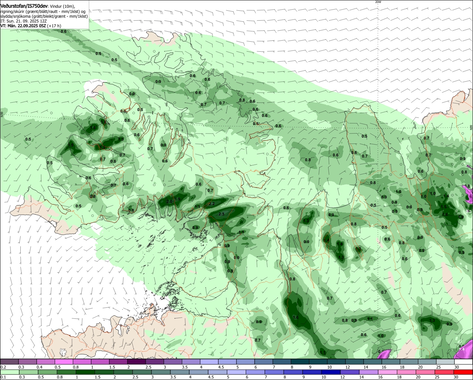Click the title text Veðurstofan/IS750dev
Viewport: 473px width, 380px height.
[x=24, y=6]
